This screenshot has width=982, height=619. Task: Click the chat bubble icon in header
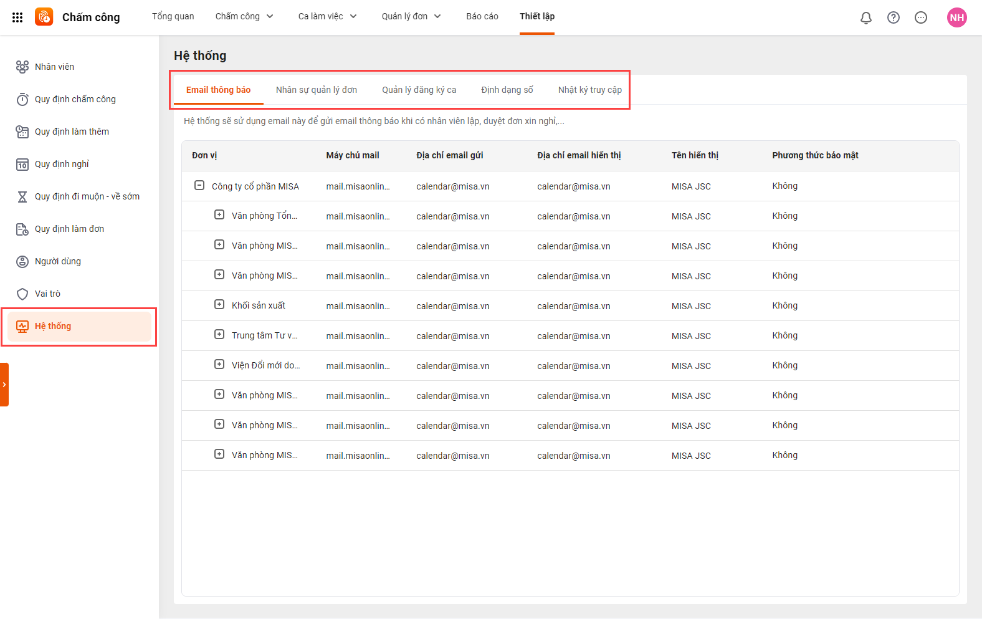click(x=921, y=17)
